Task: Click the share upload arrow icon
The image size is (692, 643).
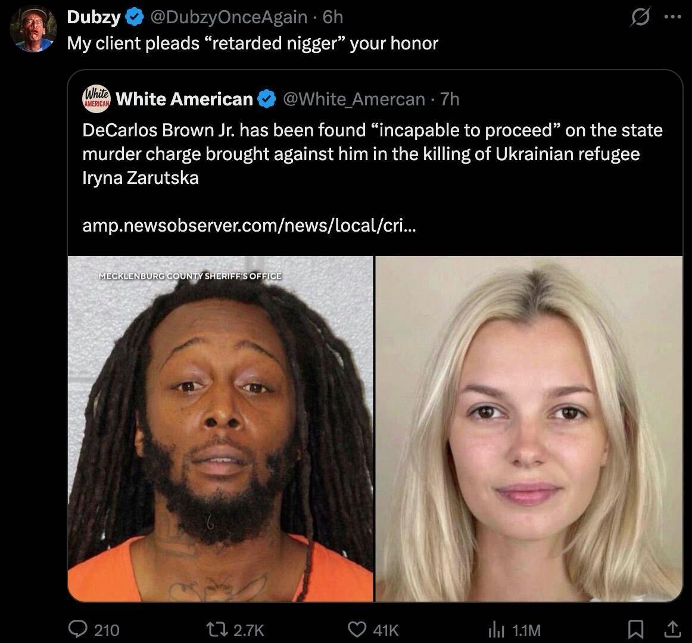Action: [672, 629]
